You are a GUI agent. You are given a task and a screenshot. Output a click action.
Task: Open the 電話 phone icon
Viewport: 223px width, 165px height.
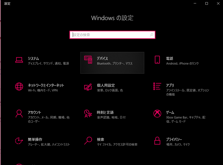[x=157, y=59]
